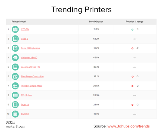
Task: Open the Printrbot Simple Metal link
Action: 32,86
